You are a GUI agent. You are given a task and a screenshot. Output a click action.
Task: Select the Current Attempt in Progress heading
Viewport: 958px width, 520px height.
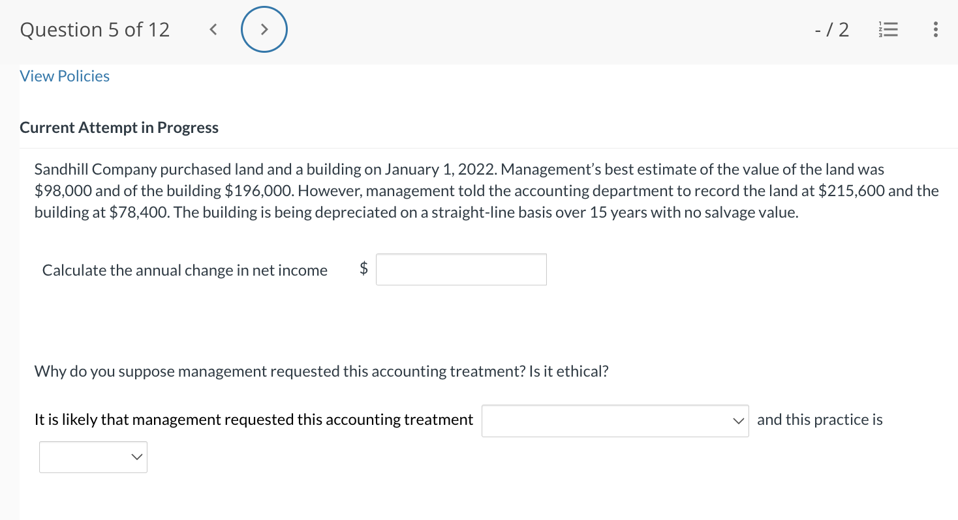pyautogui.click(x=119, y=127)
